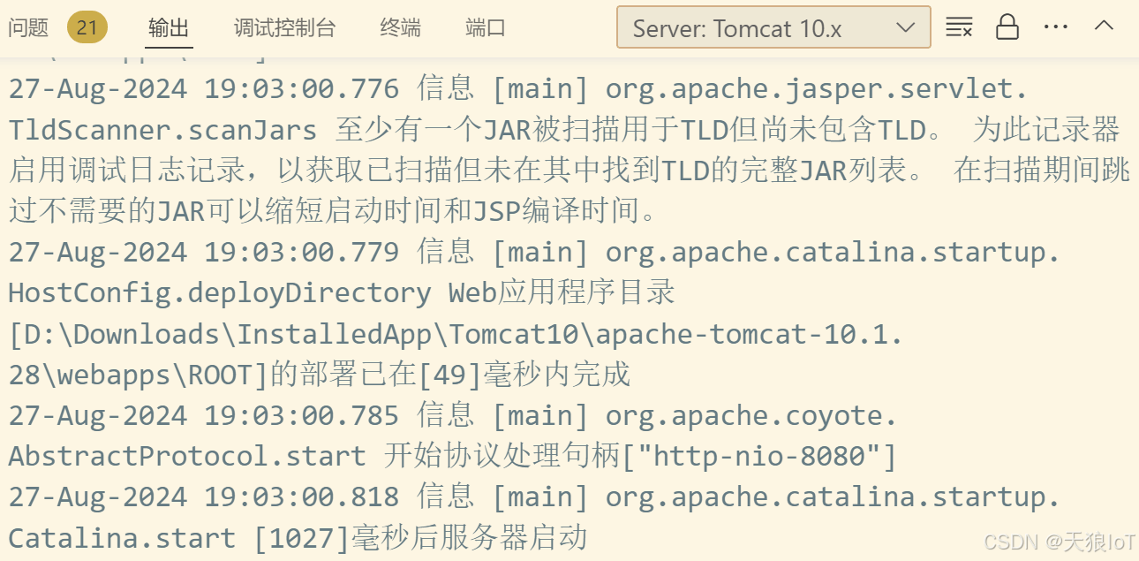Screen dimensions: 1139x561
Task: Click the 21 problems count badge
Action: [x=87, y=28]
